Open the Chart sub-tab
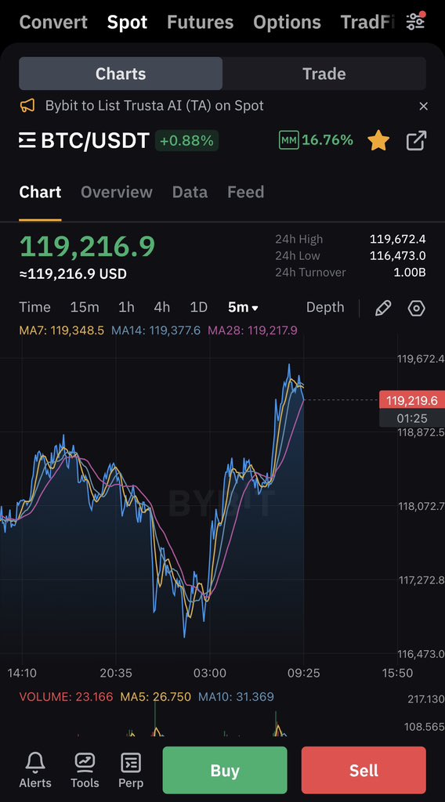Screen dimensions: 445x802 [40, 192]
